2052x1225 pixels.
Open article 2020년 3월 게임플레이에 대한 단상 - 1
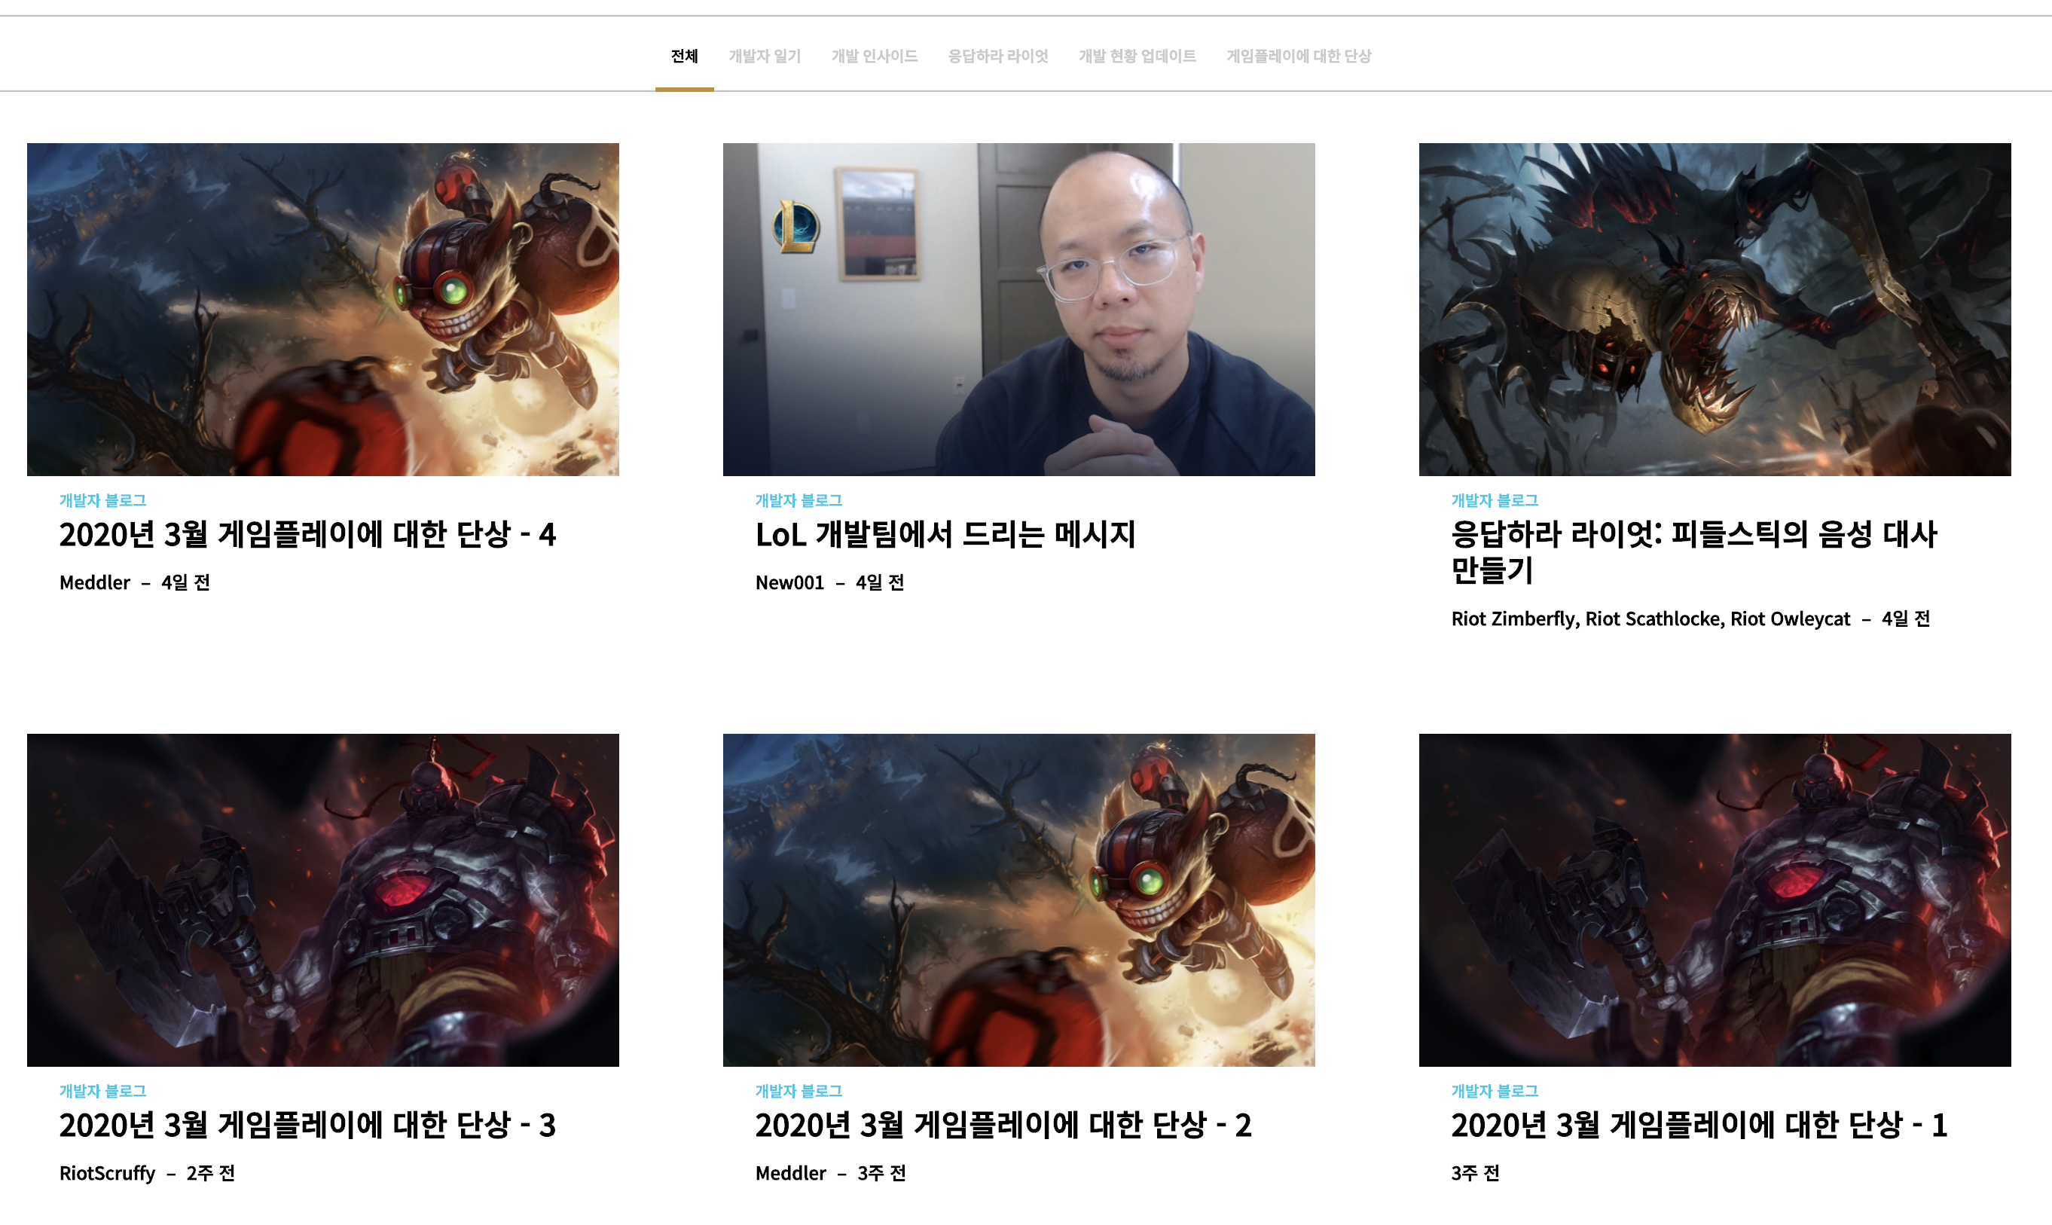tap(1699, 1125)
